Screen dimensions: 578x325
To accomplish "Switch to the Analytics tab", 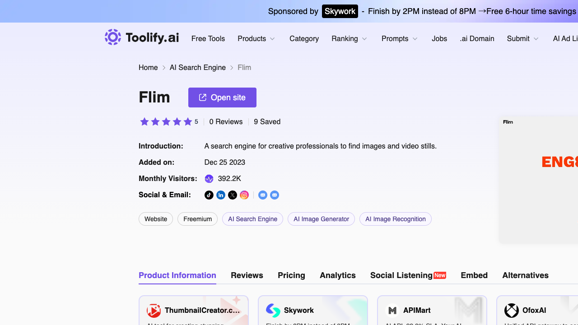I will coord(338,275).
